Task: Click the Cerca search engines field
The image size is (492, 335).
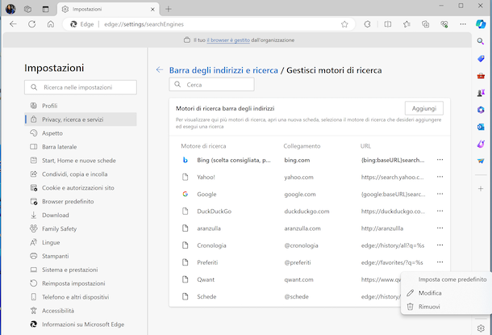Action: pos(211,85)
